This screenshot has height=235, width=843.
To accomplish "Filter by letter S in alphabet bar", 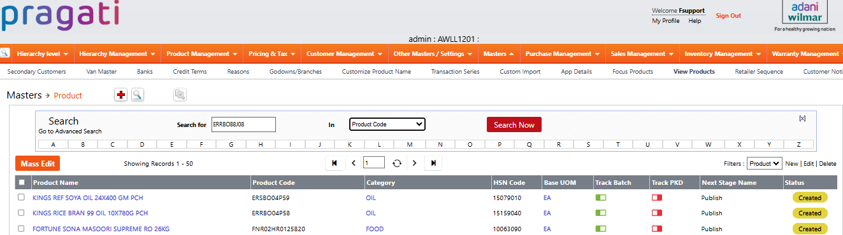I will coord(588,144).
